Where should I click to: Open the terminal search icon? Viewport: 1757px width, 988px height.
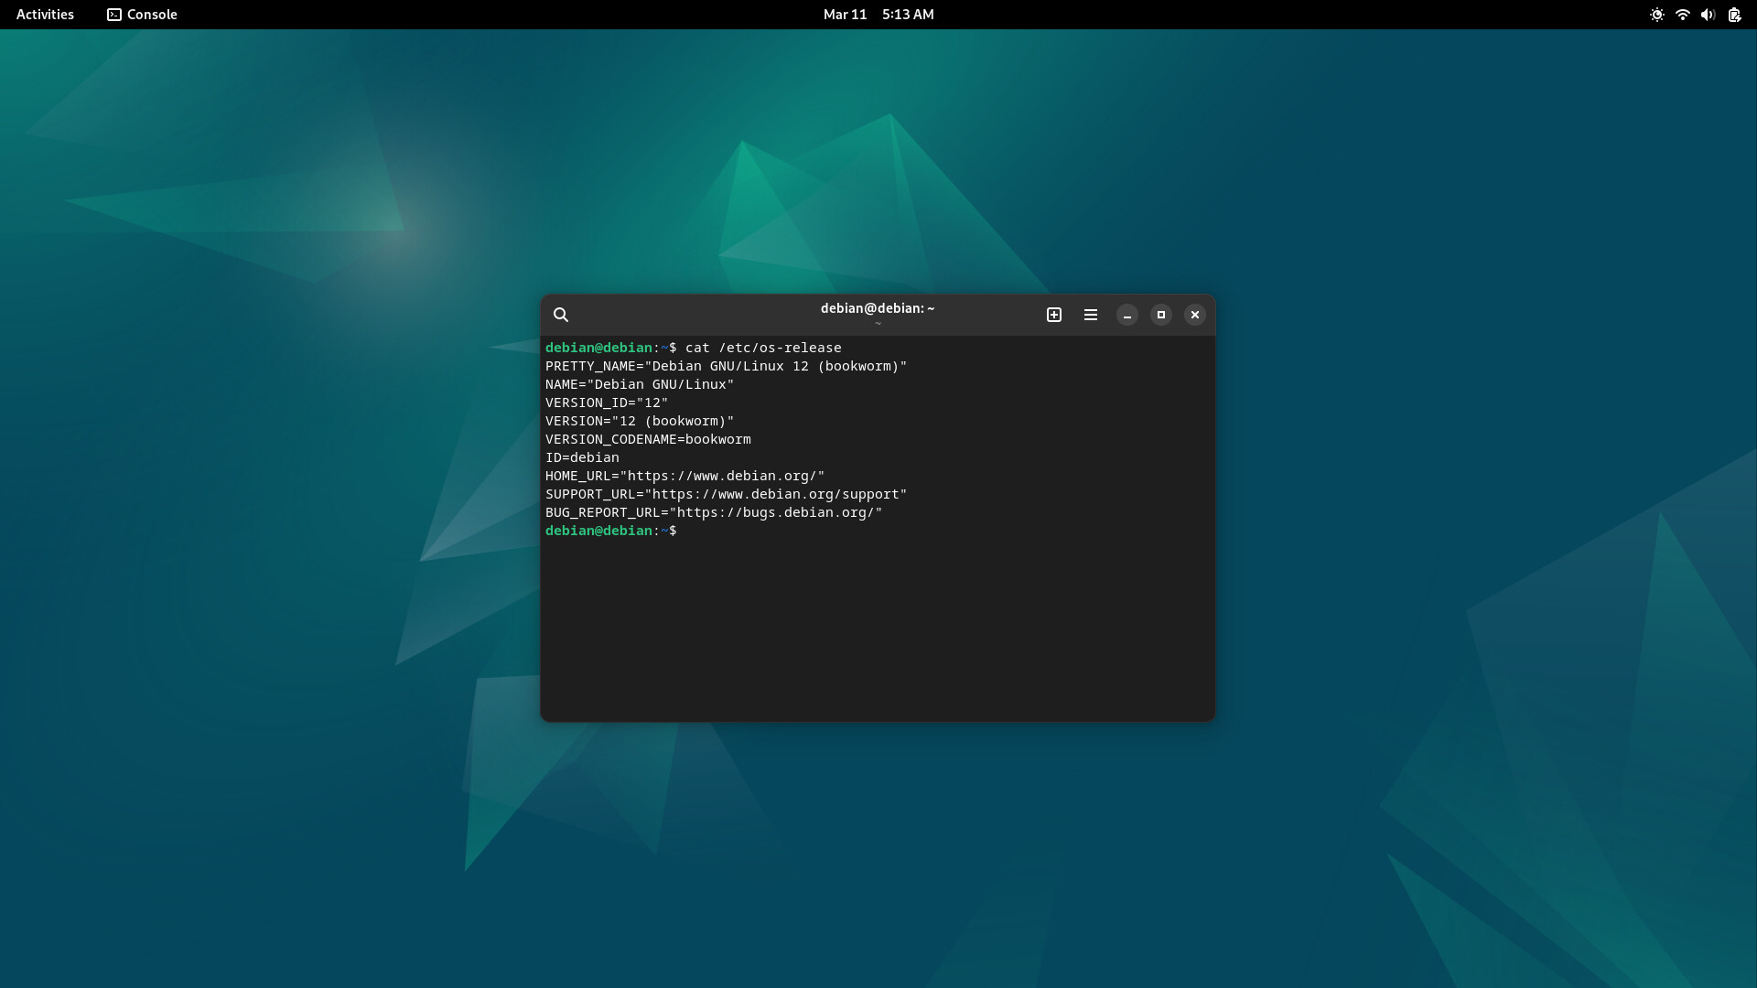561,315
